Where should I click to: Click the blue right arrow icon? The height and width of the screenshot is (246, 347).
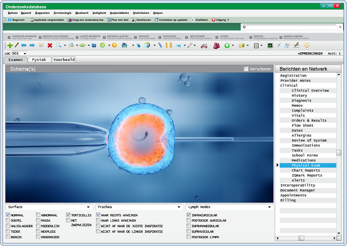pyautogui.click(x=32, y=45)
